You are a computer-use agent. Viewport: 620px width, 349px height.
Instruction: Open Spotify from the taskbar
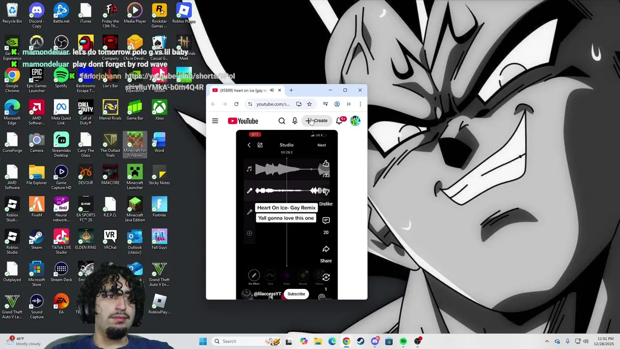pyautogui.click(x=403, y=341)
